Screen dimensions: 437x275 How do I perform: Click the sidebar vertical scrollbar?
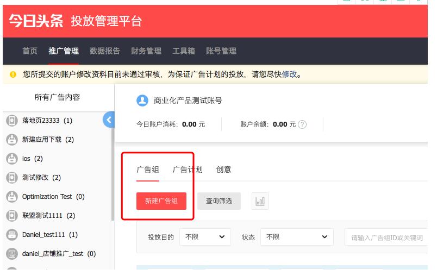(x=113, y=174)
